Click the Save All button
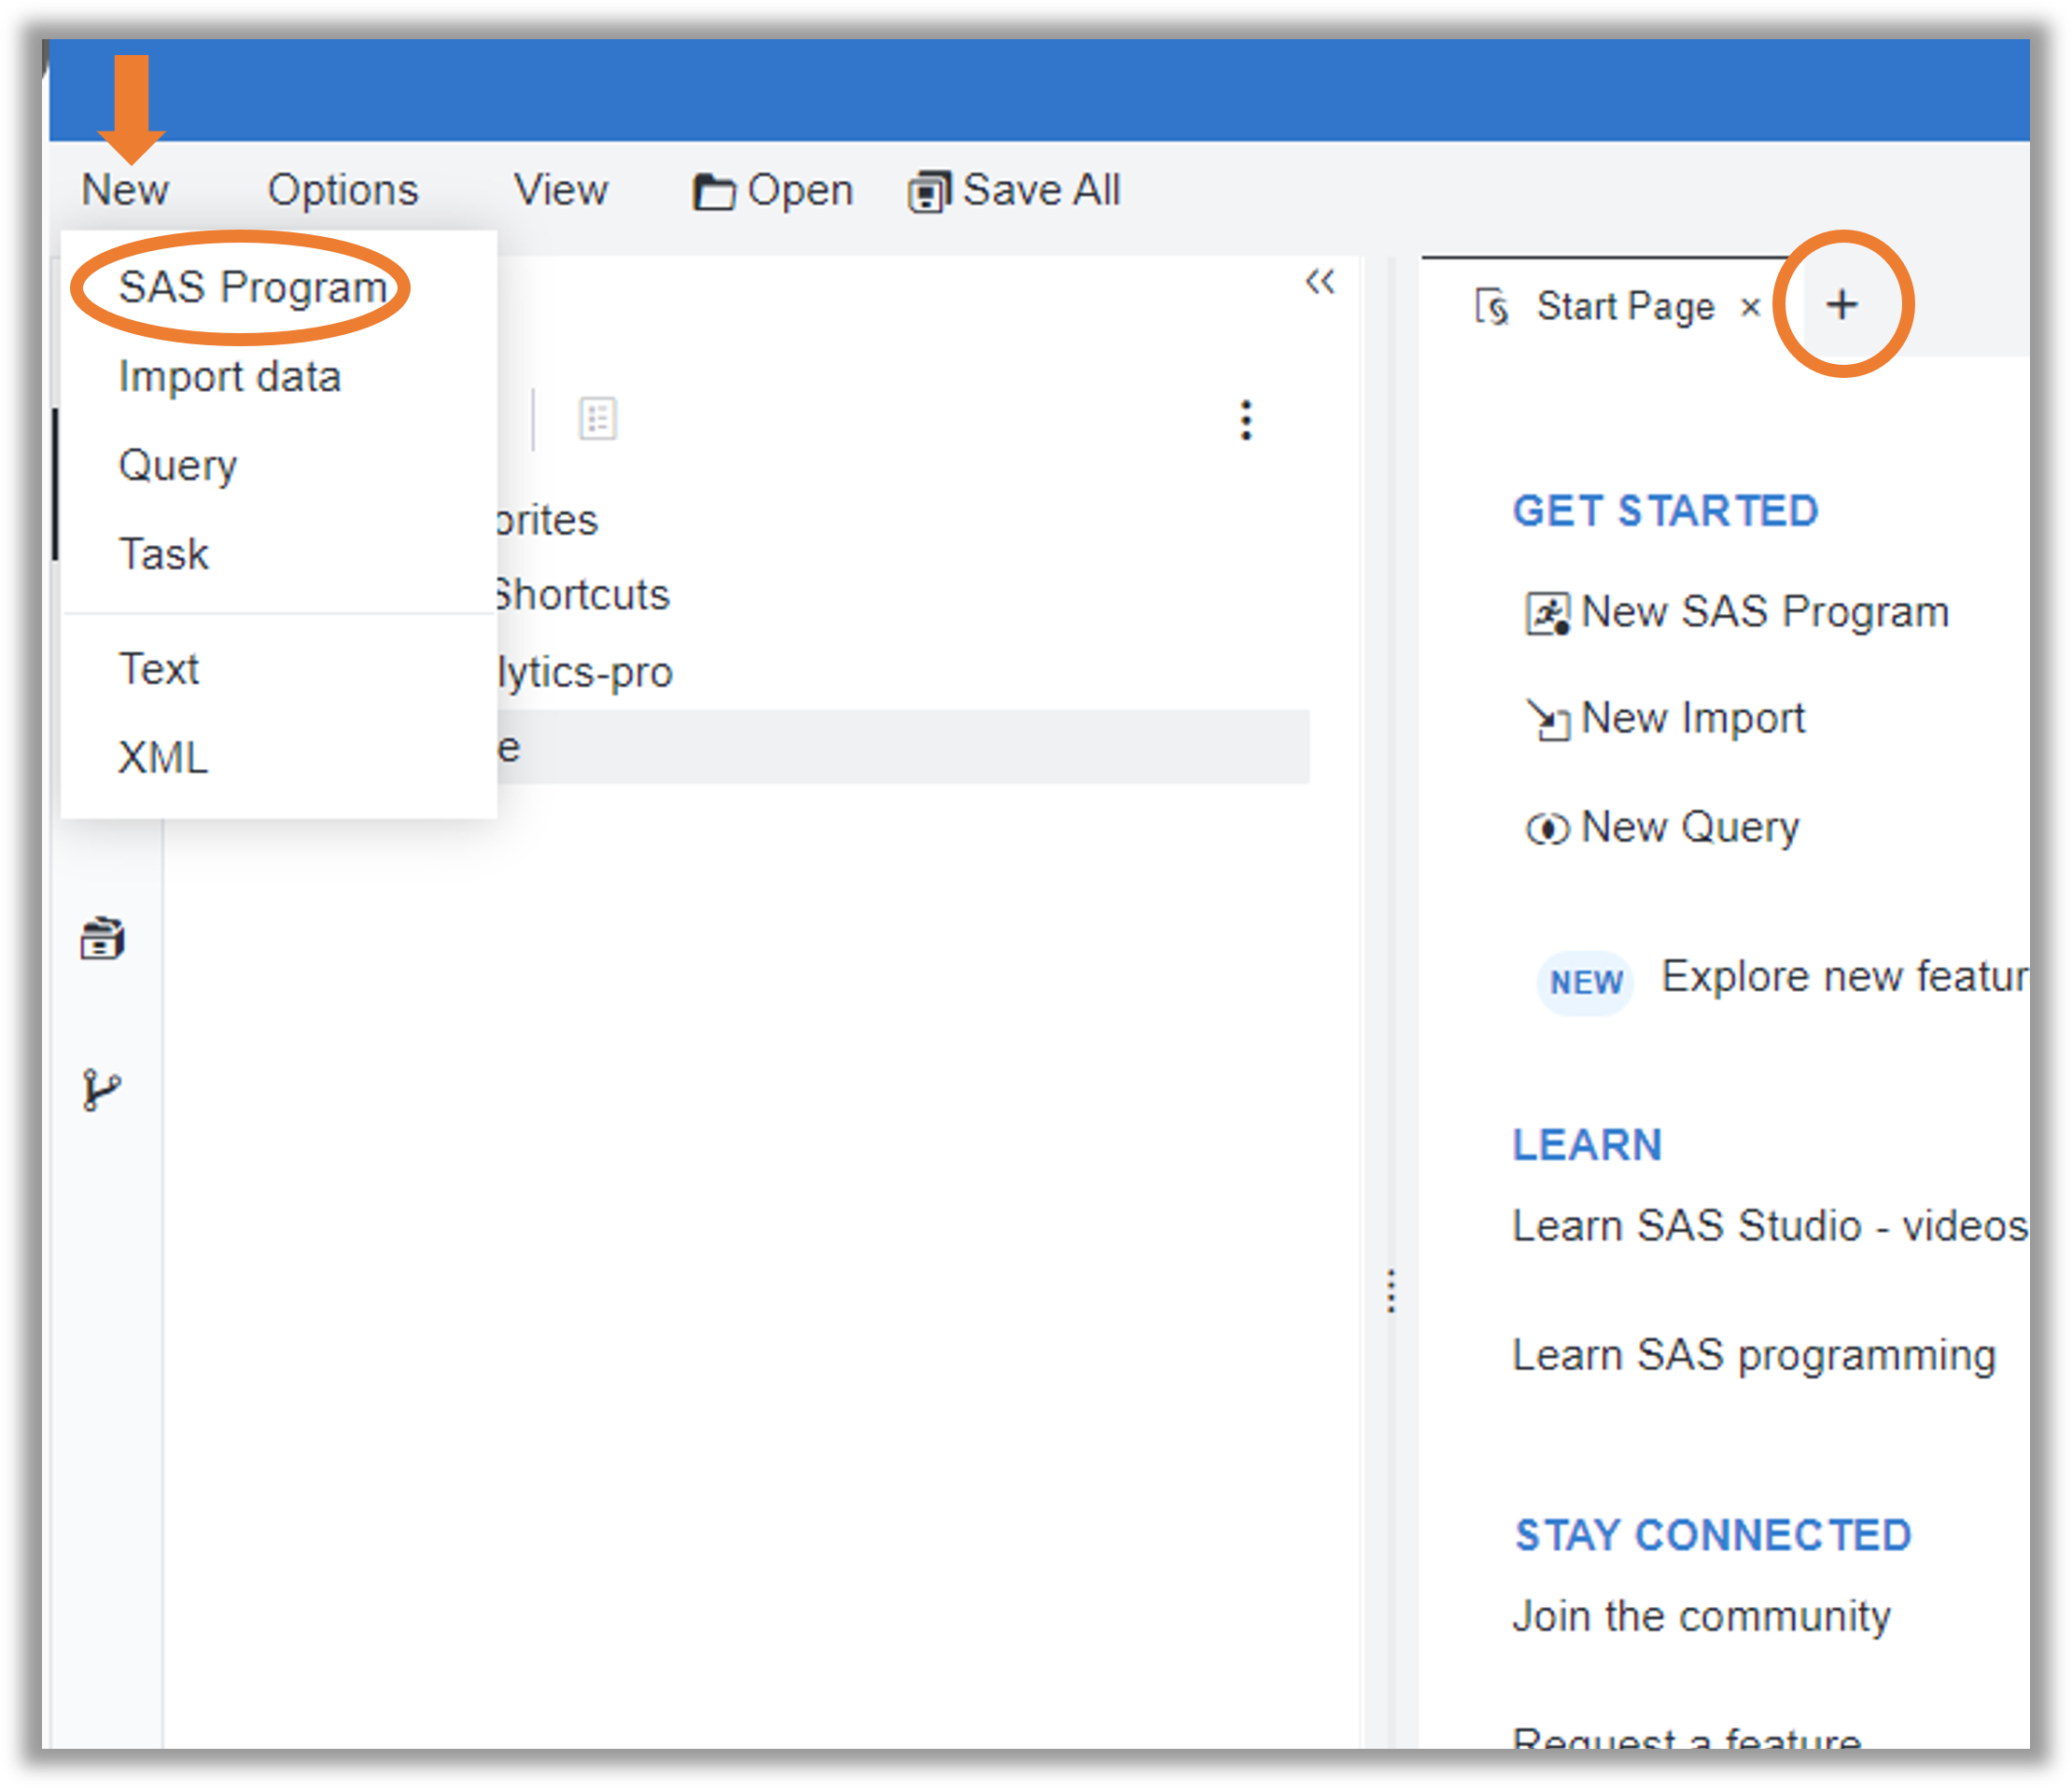The width and height of the screenshot is (2072, 1788). 1014,190
